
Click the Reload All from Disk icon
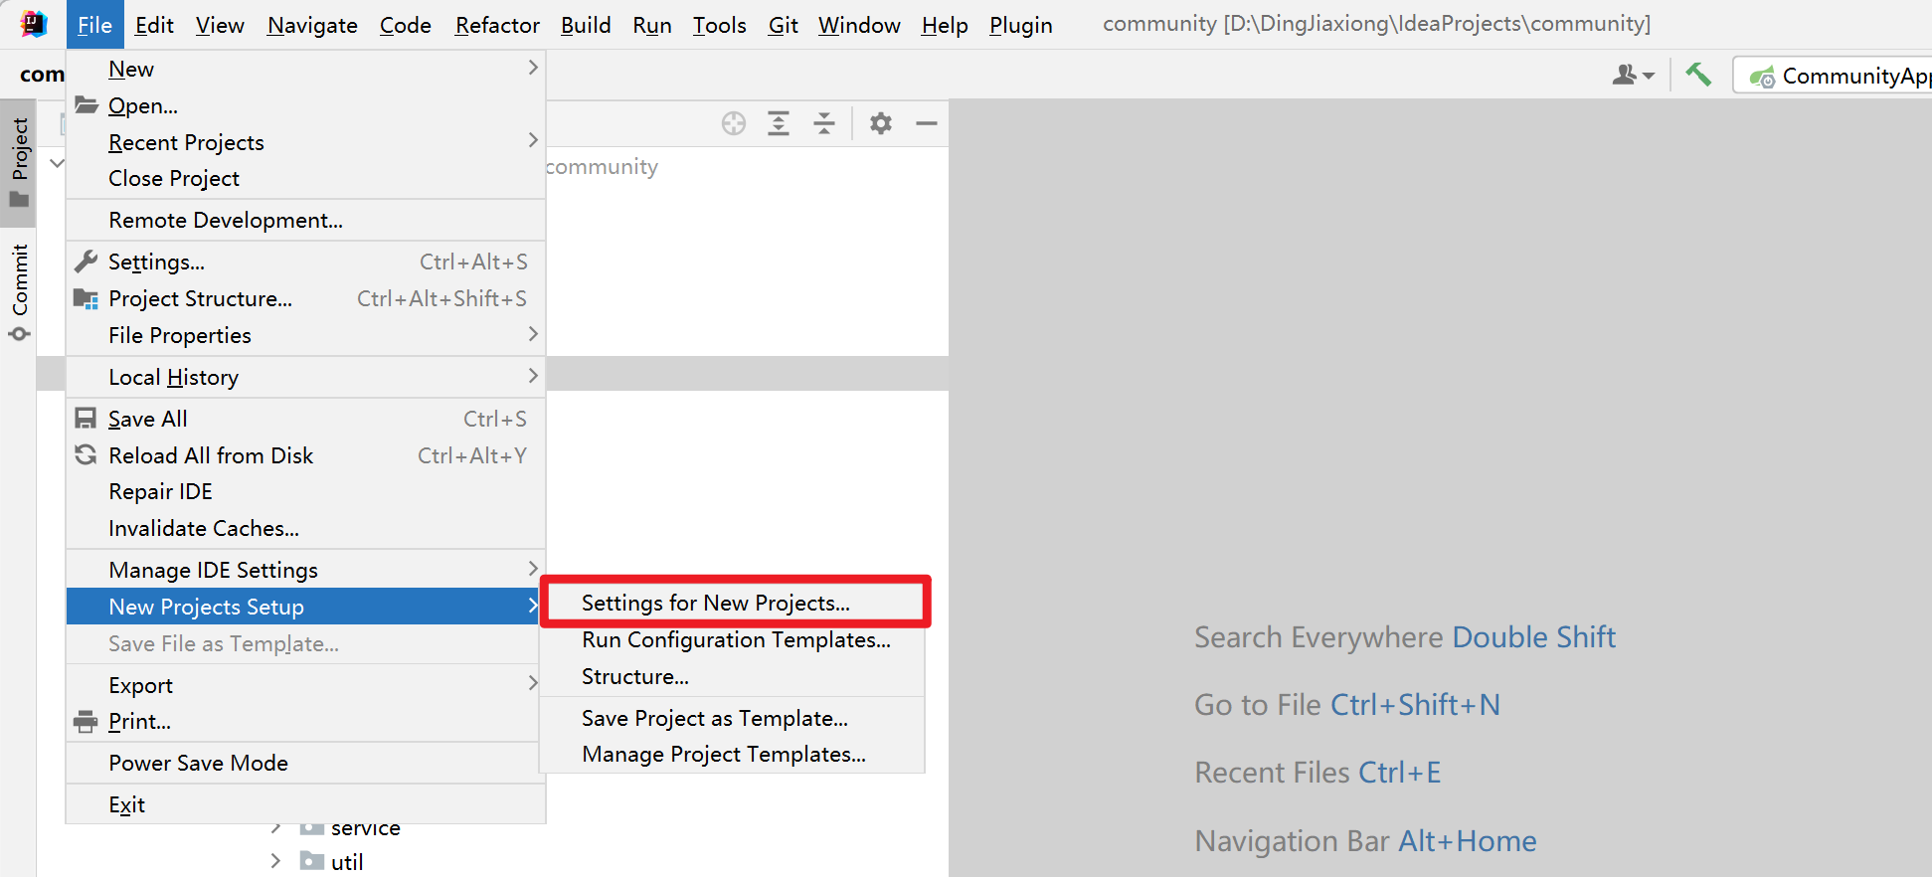click(87, 454)
